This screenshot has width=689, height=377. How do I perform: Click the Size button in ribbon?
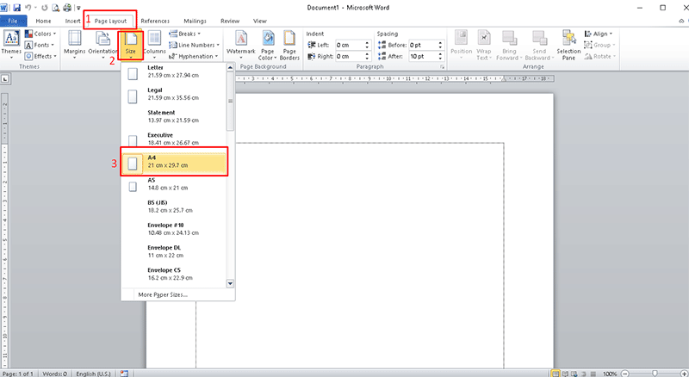(131, 45)
